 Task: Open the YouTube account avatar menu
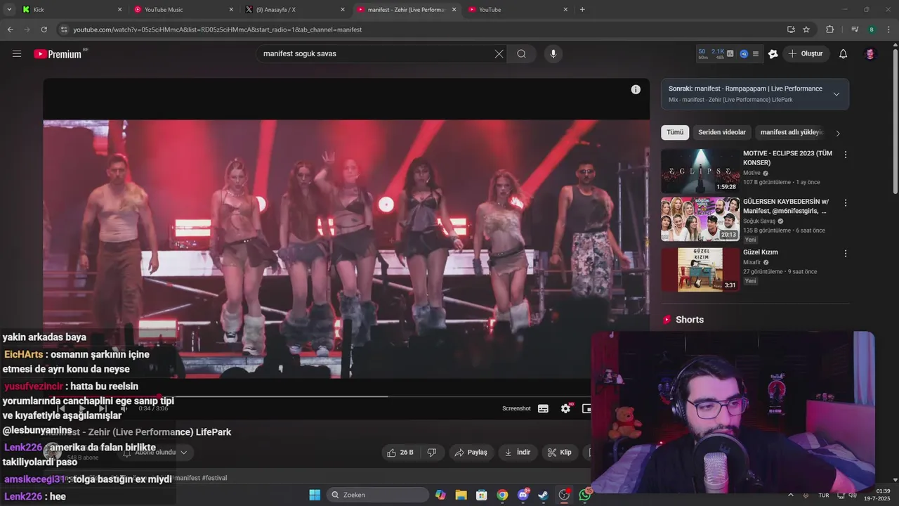click(x=870, y=54)
